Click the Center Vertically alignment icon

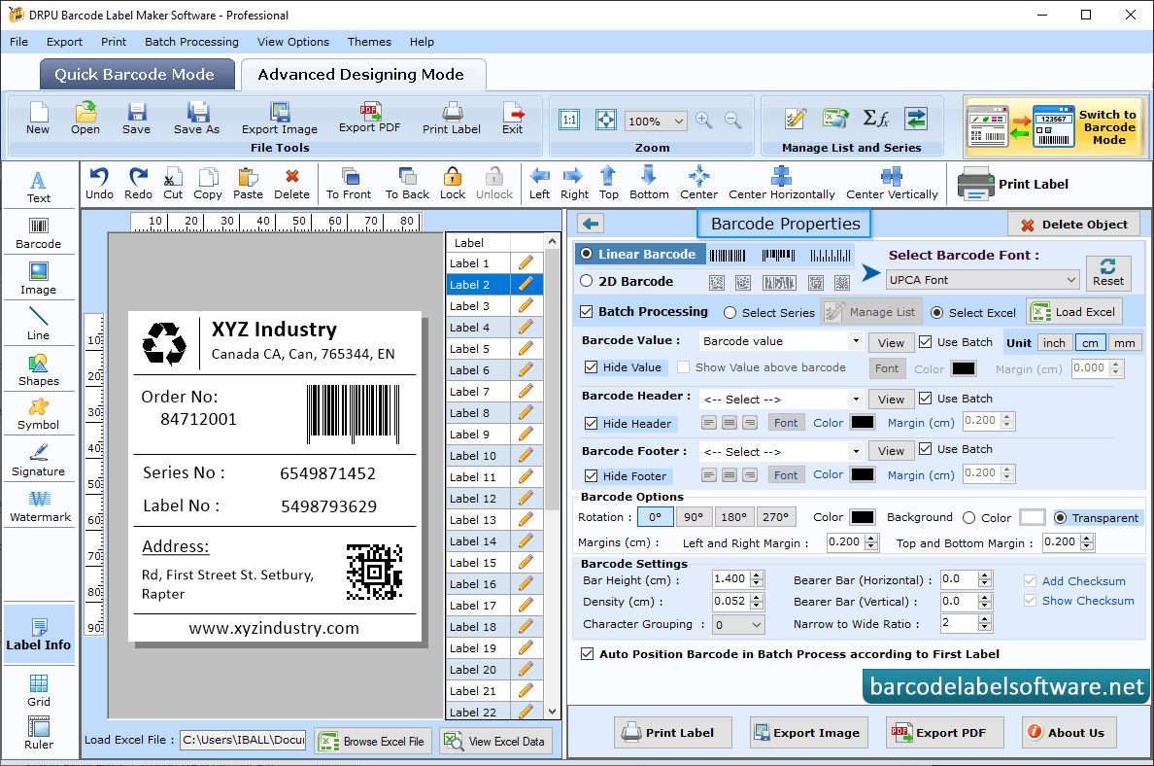(x=892, y=184)
